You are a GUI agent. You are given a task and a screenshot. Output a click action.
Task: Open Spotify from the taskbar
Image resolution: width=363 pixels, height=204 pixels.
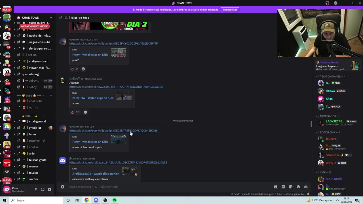click(x=115, y=200)
